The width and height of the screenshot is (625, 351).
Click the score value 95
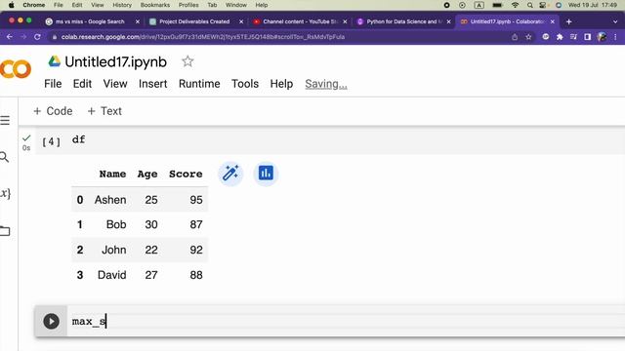pyautogui.click(x=196, y=200)
